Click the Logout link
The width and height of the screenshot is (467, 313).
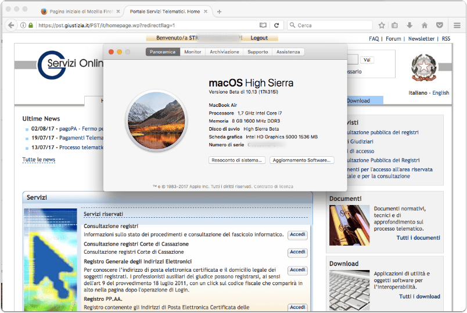tap(259, 38)
